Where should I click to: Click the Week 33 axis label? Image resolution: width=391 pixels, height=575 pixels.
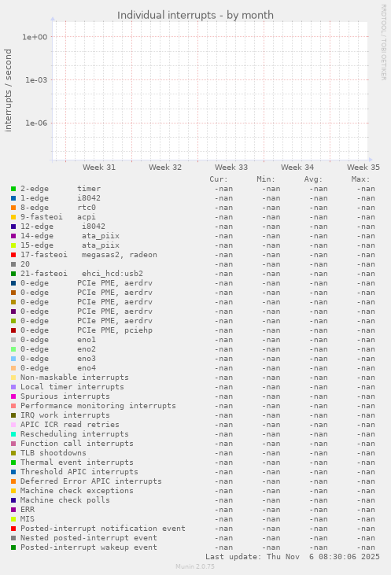231,168
